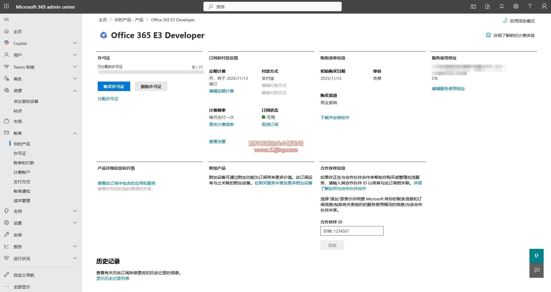Click the license allocation progress bar

point(151,72)
